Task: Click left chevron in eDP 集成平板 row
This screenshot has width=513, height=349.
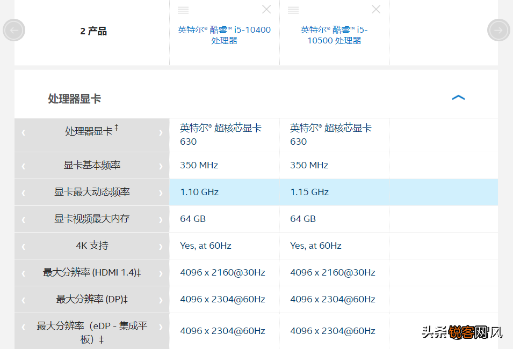Action: tap(24, 327)
